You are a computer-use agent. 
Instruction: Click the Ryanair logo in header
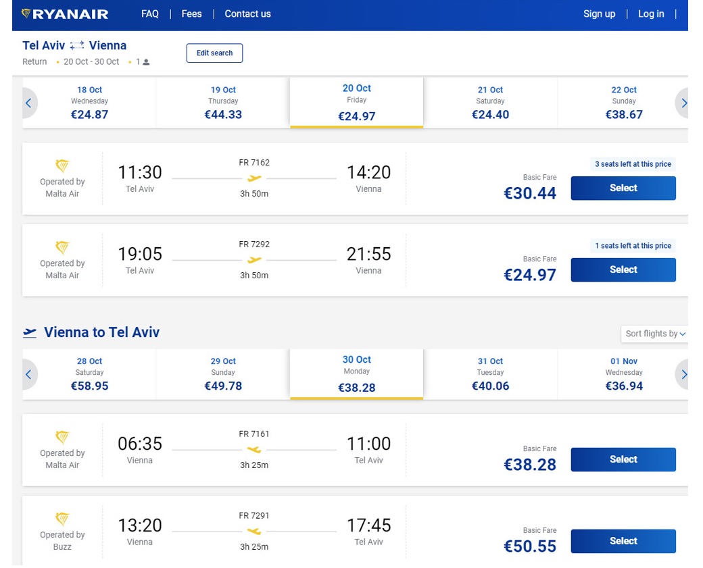tap(65, 14)
